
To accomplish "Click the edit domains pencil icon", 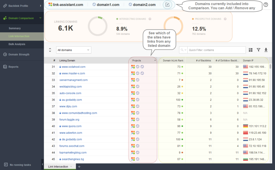I will pyautogui.click(x=167, y=5).
